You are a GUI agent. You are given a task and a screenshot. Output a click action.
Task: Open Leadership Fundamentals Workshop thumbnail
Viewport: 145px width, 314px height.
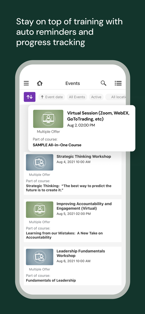coord(40,257)
